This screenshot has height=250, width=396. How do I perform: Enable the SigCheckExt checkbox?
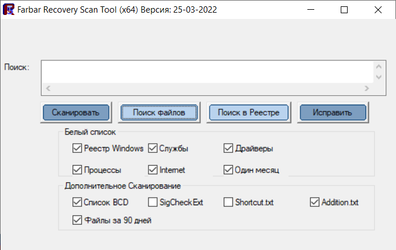(x=153, y=202)
